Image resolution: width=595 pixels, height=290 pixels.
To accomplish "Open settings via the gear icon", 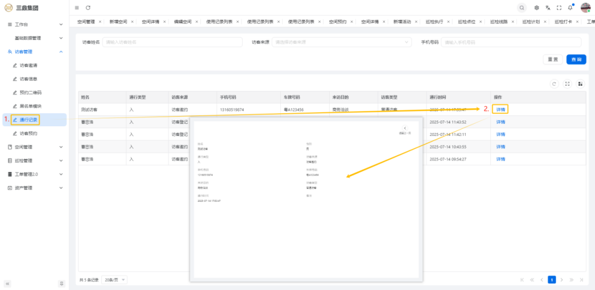I will 537,7.
